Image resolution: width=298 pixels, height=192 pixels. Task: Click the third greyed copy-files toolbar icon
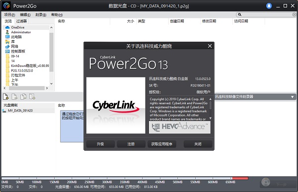[23, 97]
